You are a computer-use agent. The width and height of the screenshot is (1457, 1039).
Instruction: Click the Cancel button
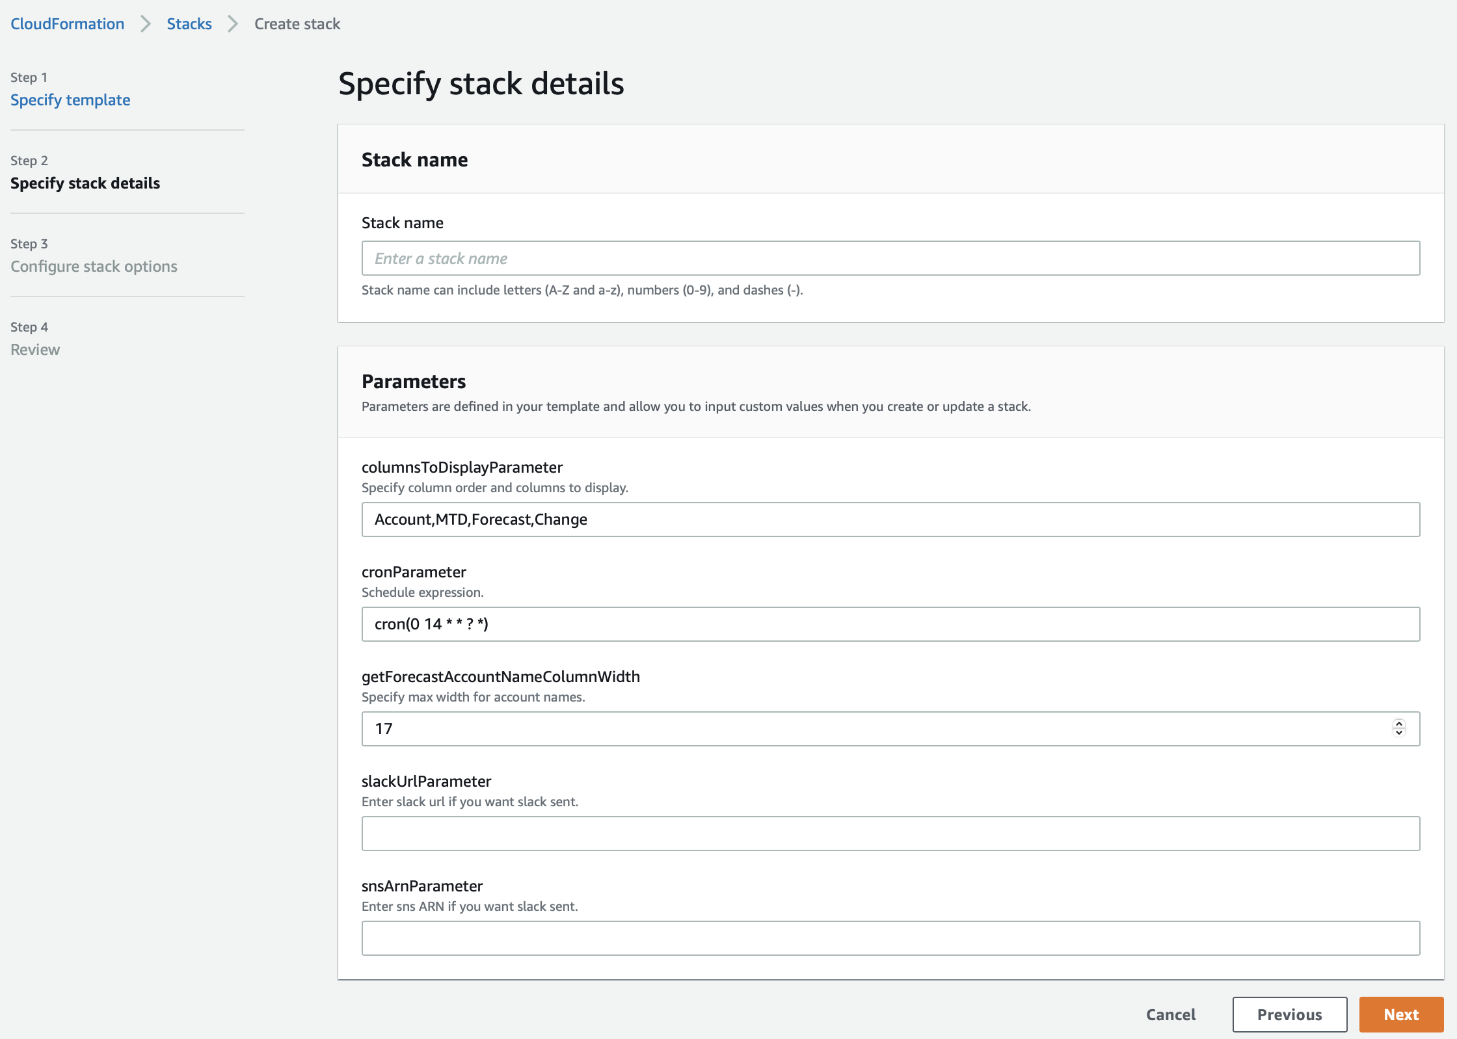tap(1171, 1014)
